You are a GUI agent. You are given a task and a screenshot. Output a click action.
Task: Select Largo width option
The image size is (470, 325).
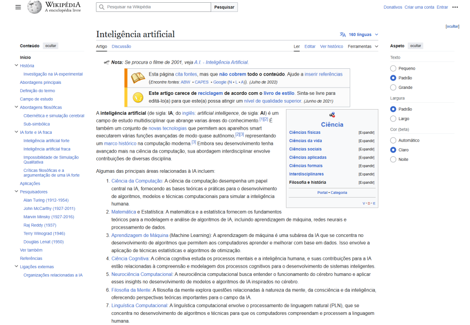[393, 119]
